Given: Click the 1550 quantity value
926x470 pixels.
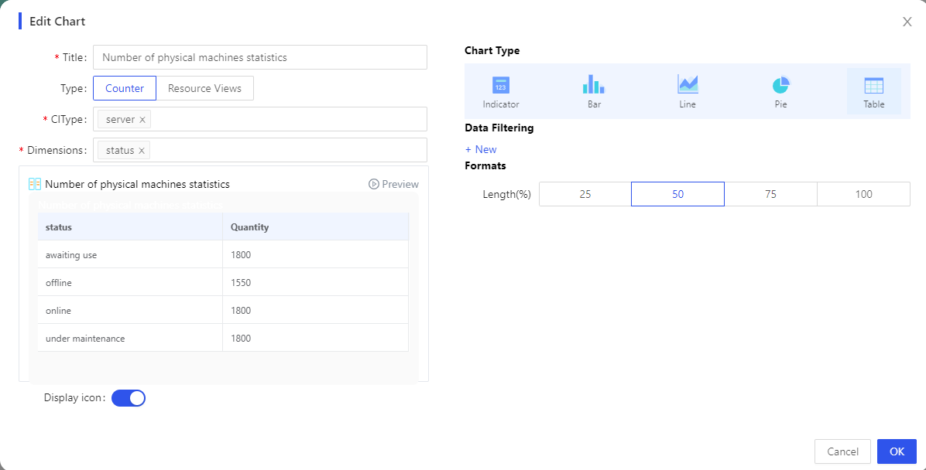Looking at the screenshot, I should pyautogui.click(x=241, y=282).
